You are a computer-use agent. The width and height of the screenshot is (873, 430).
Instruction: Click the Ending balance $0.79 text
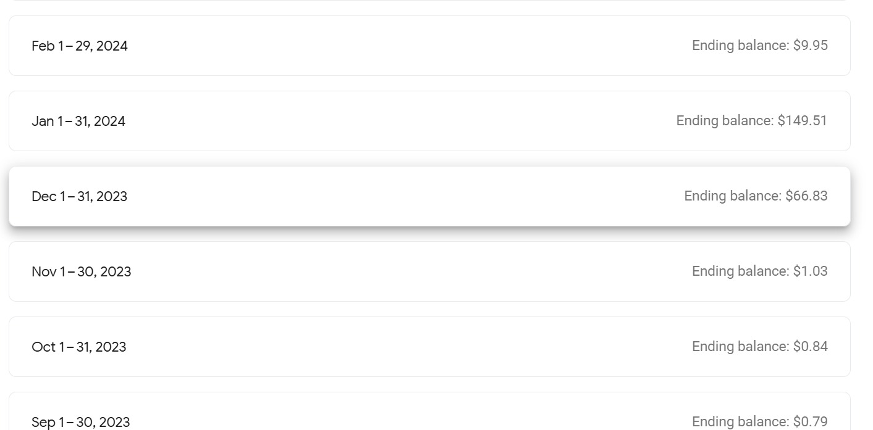(760, 422)
